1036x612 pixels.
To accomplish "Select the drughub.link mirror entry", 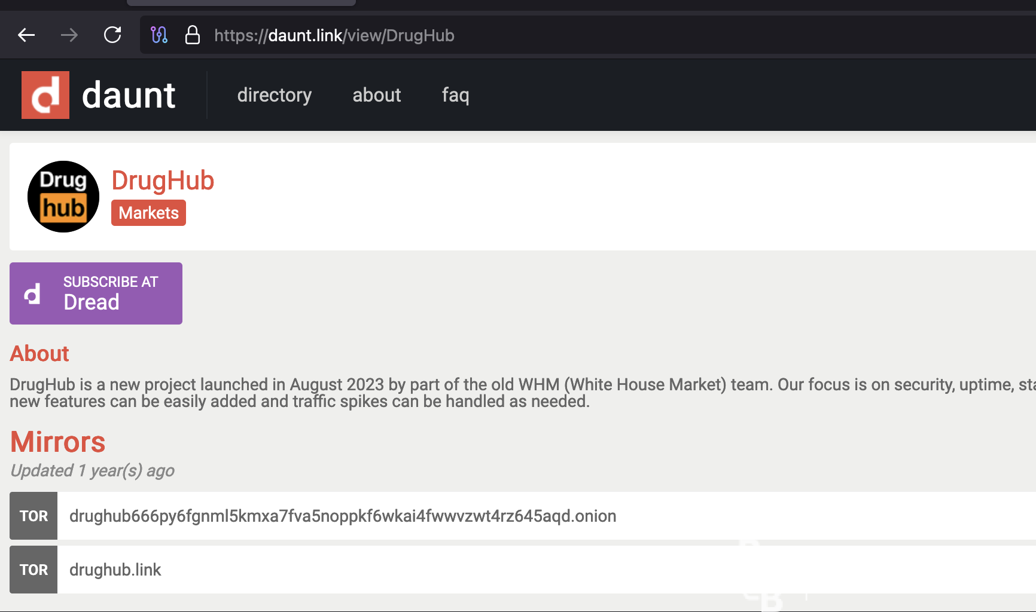I will coord(115,570).
